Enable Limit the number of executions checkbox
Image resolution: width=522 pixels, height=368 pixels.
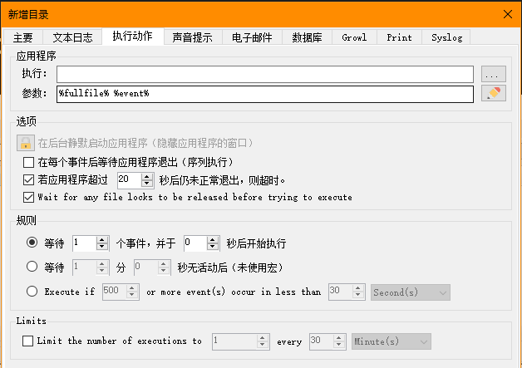click(x=27, y=341)
